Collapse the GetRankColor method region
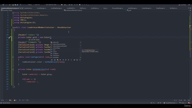 click(x=13, y=69)
